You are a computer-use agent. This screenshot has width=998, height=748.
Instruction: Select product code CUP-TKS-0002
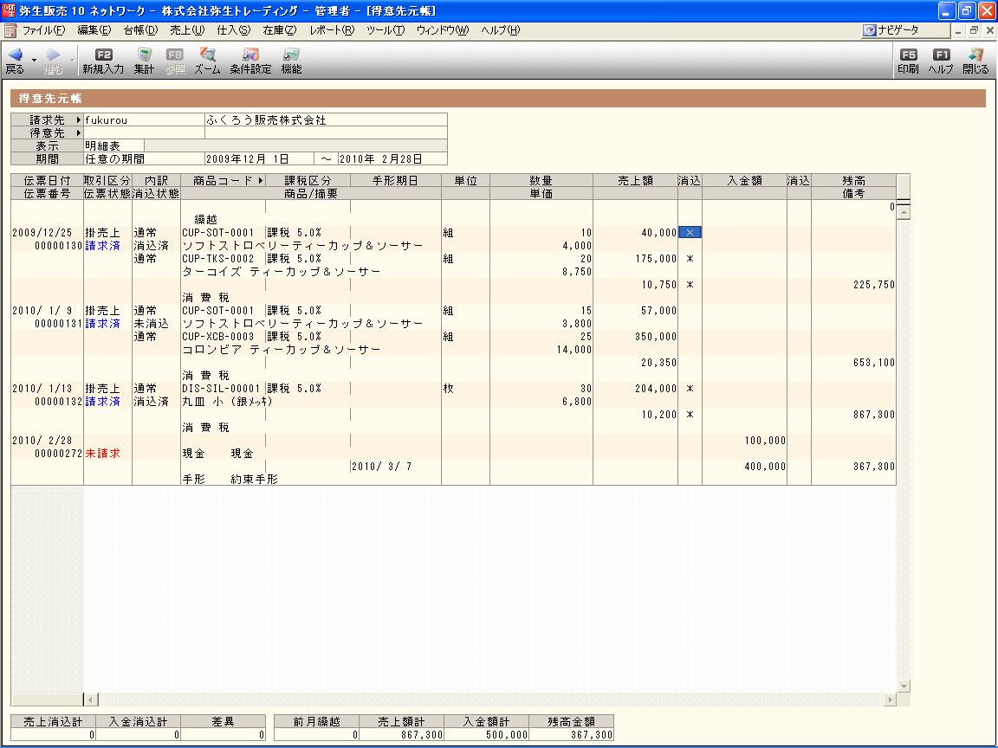(x=217, y=259)
